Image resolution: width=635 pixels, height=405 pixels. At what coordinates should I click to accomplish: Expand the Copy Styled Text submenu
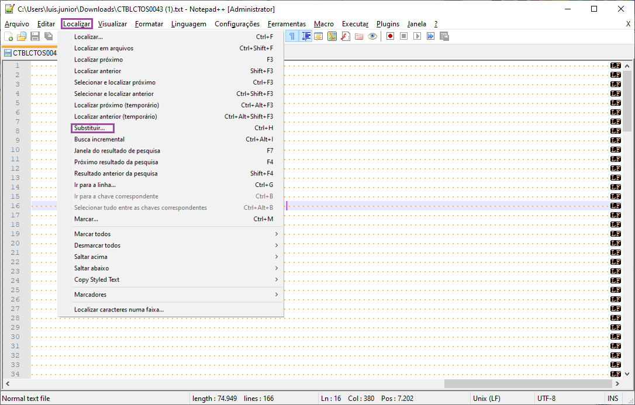pos(171,279)
